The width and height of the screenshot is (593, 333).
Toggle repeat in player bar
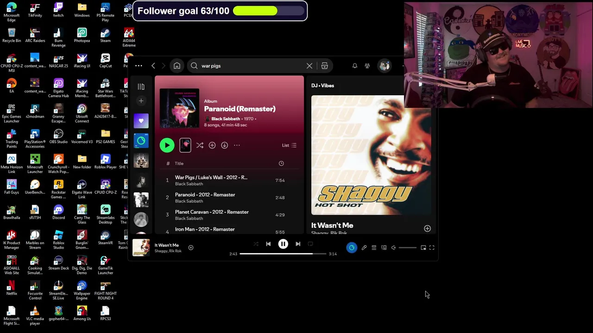click(310, 244)
